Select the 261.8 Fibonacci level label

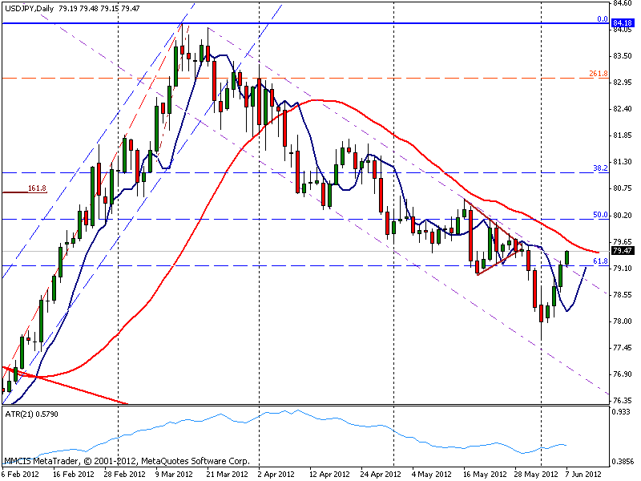pos(598,74)
